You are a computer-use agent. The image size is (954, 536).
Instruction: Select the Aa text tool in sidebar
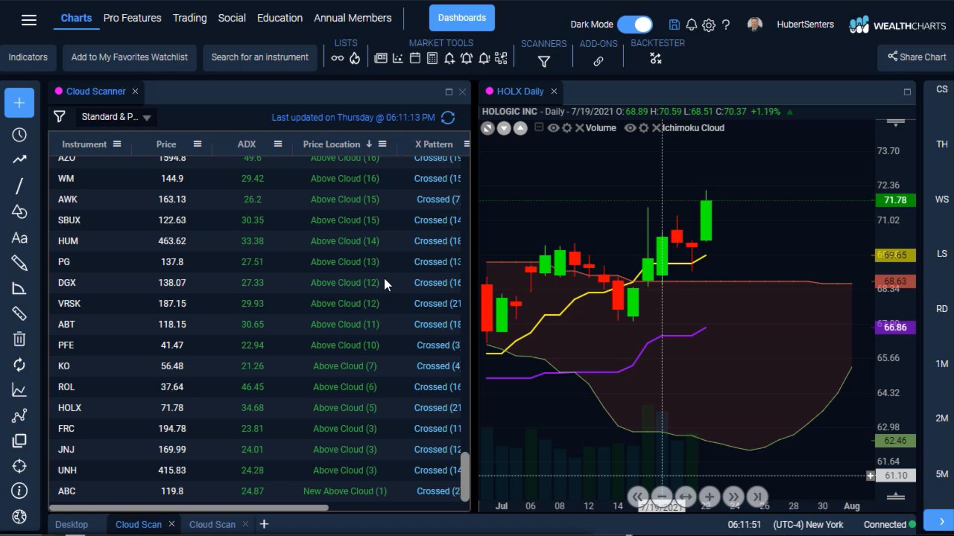[19, 238]
